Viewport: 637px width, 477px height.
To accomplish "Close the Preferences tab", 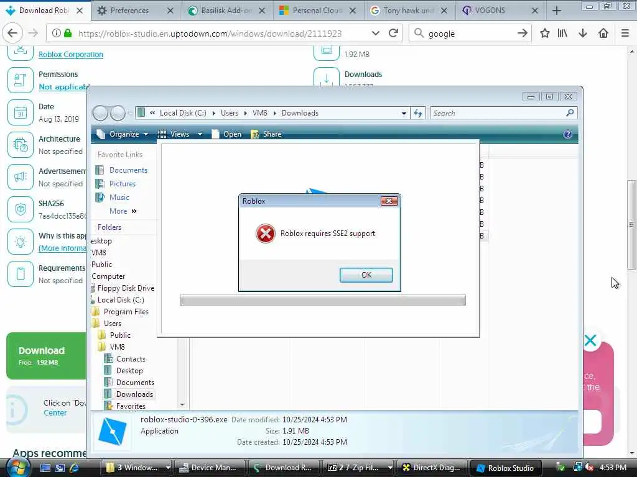I will tap(170, 11).
